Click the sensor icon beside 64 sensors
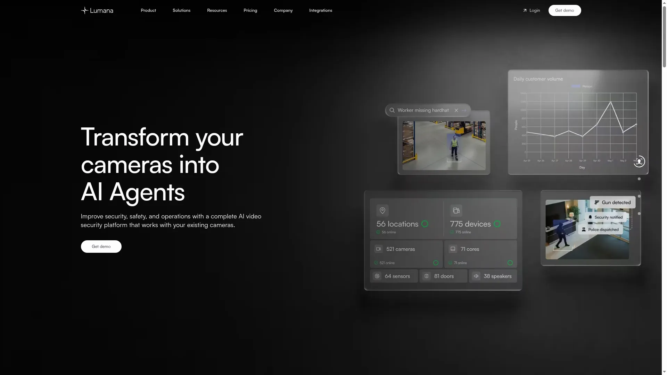The image size is (667, 375). click(x=377, y=276)
